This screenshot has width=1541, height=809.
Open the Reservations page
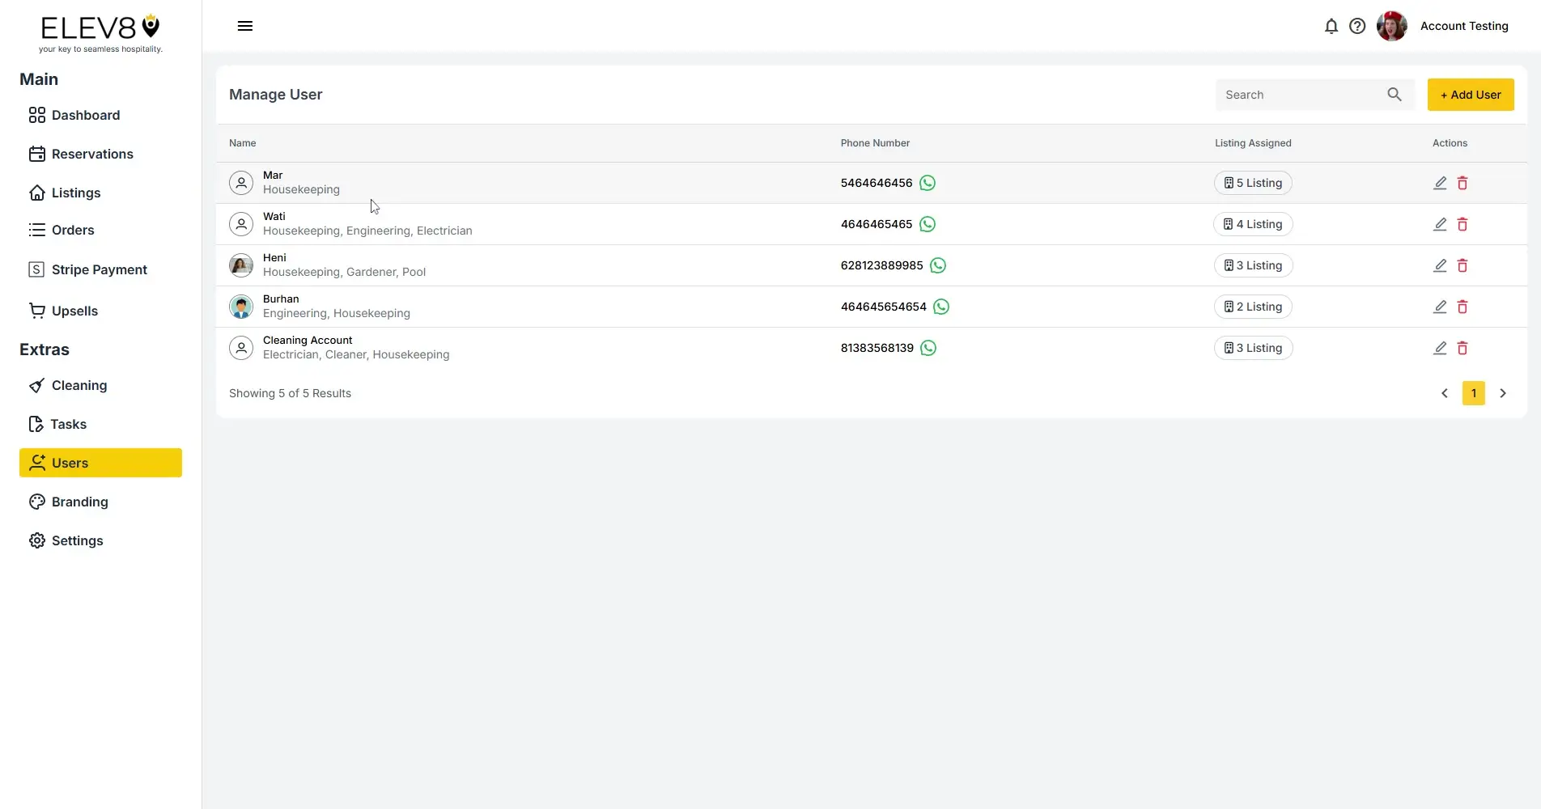[x=92, y=154]
